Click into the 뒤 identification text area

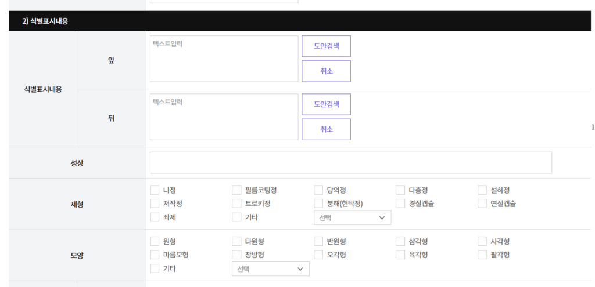click(x=224, y=117)
